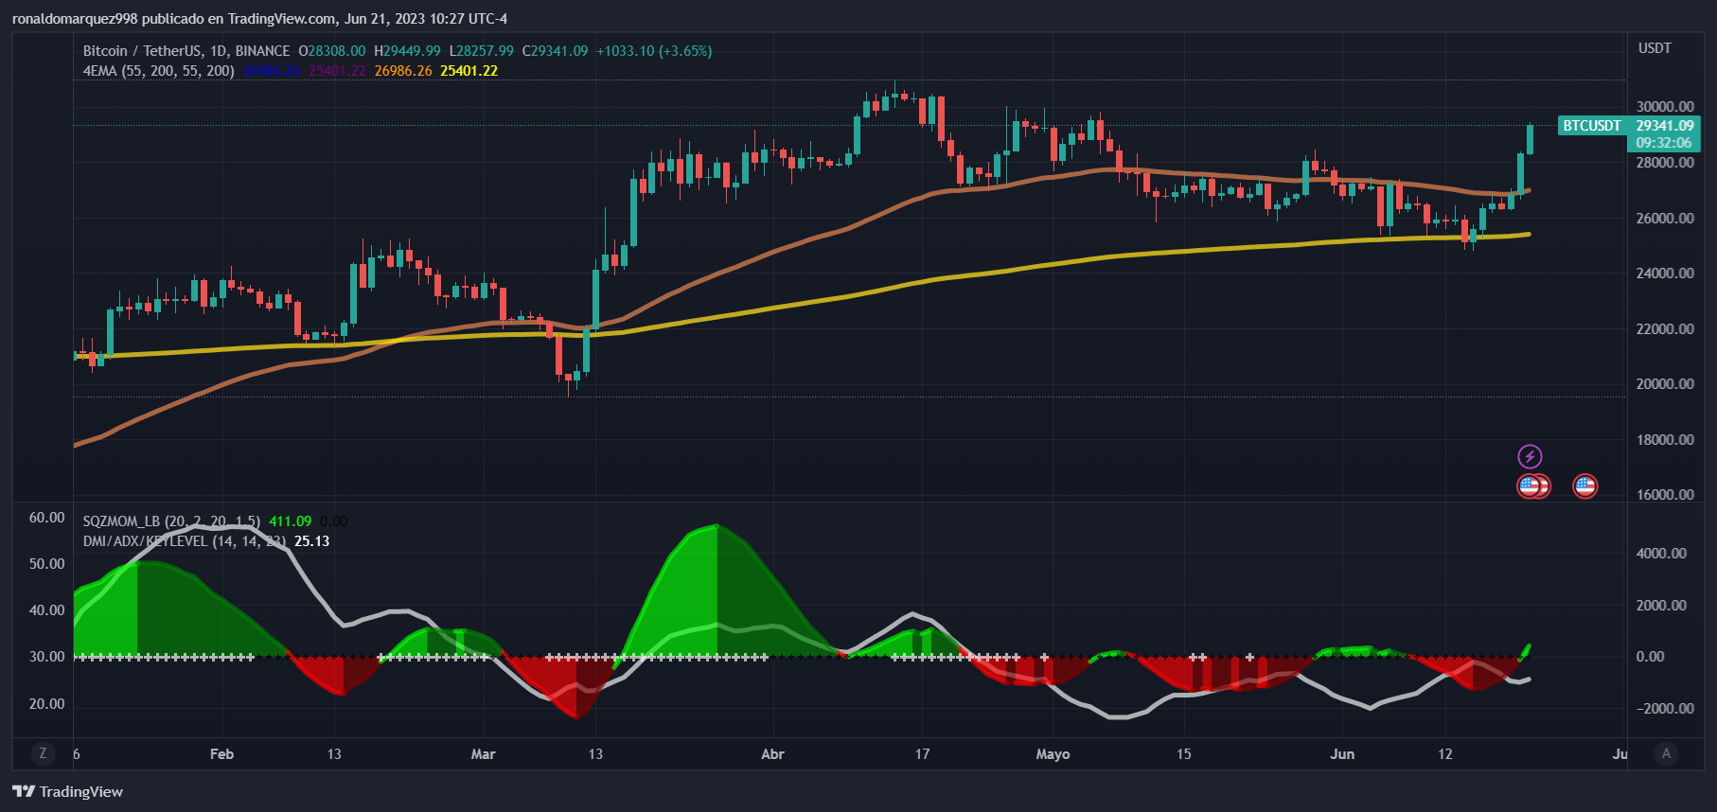Click the green SQZMOM value 411.09
The width and height of the screenshot is (1717, 812).
[290, 521]
